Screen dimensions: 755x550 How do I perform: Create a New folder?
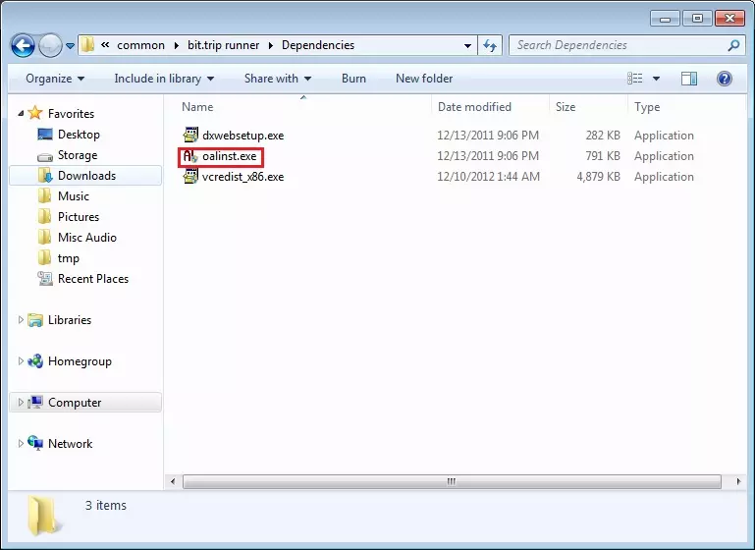pos(424,79)
